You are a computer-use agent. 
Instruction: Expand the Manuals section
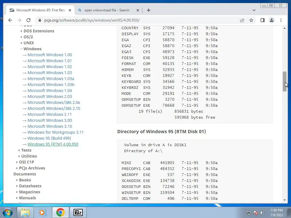click(x=26, y=198)
